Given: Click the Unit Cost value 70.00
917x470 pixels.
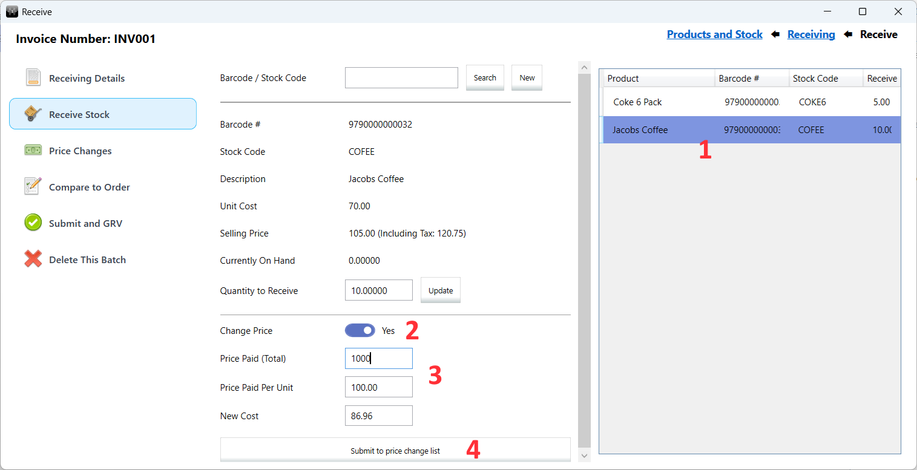Looking at the screenshot, I should (360, 206).
